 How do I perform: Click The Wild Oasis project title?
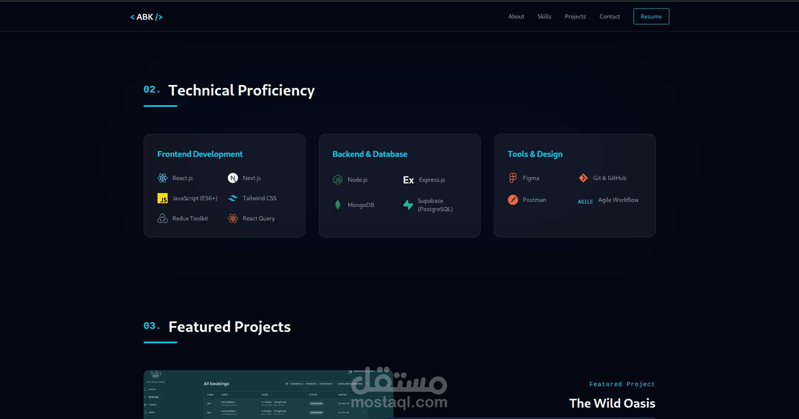click(612, 403)
